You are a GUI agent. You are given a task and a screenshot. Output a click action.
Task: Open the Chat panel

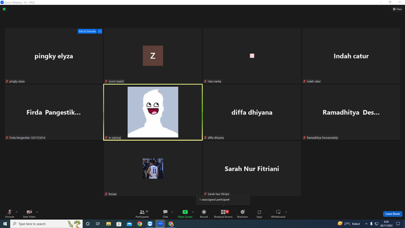(165, 213)
